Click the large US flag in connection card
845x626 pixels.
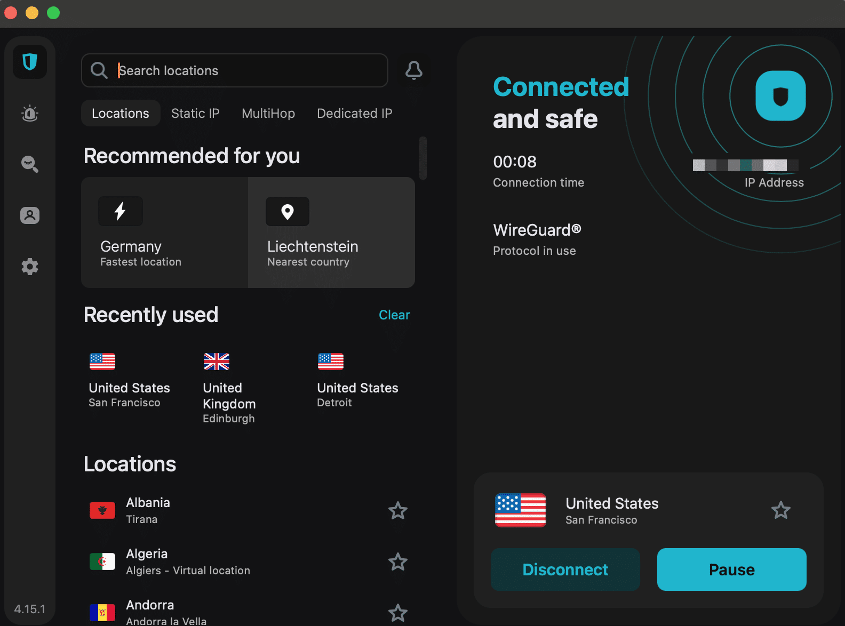click(x=521, y=510)
